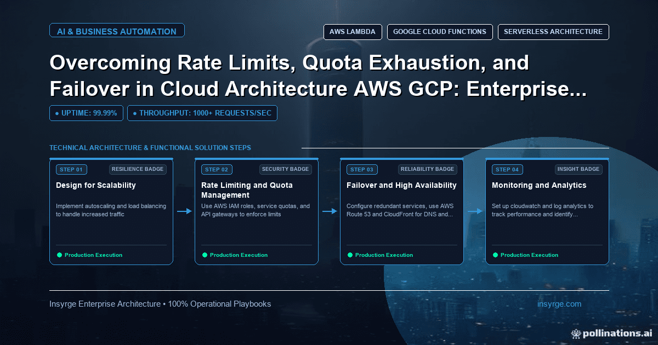The image size is (658, 345).
Task: Click the AI & Business Automation category badge
Action: click(117, 31)
